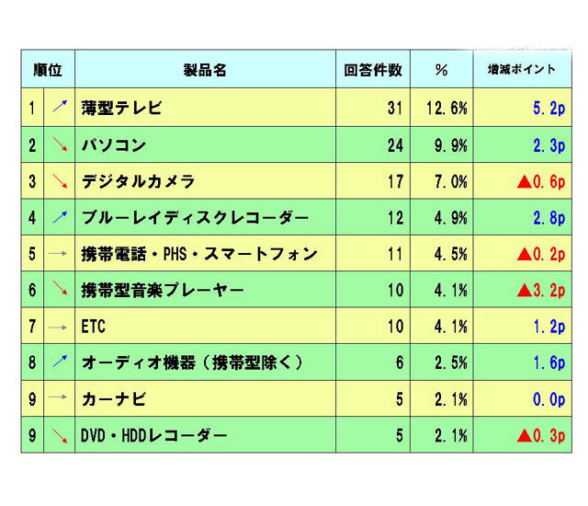
Task: Click the red down arrow beside パソコン
Action: coord(60,144)
